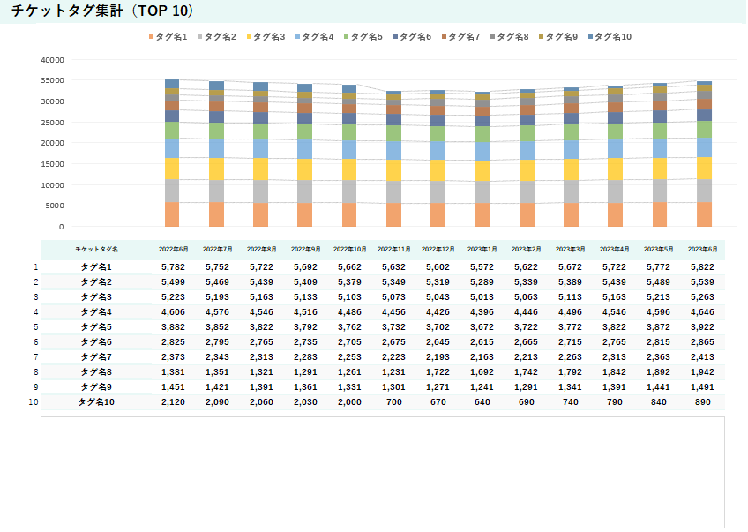Click the タグ名1 row label cell
The image size is (748, 532).
point(96,266)
